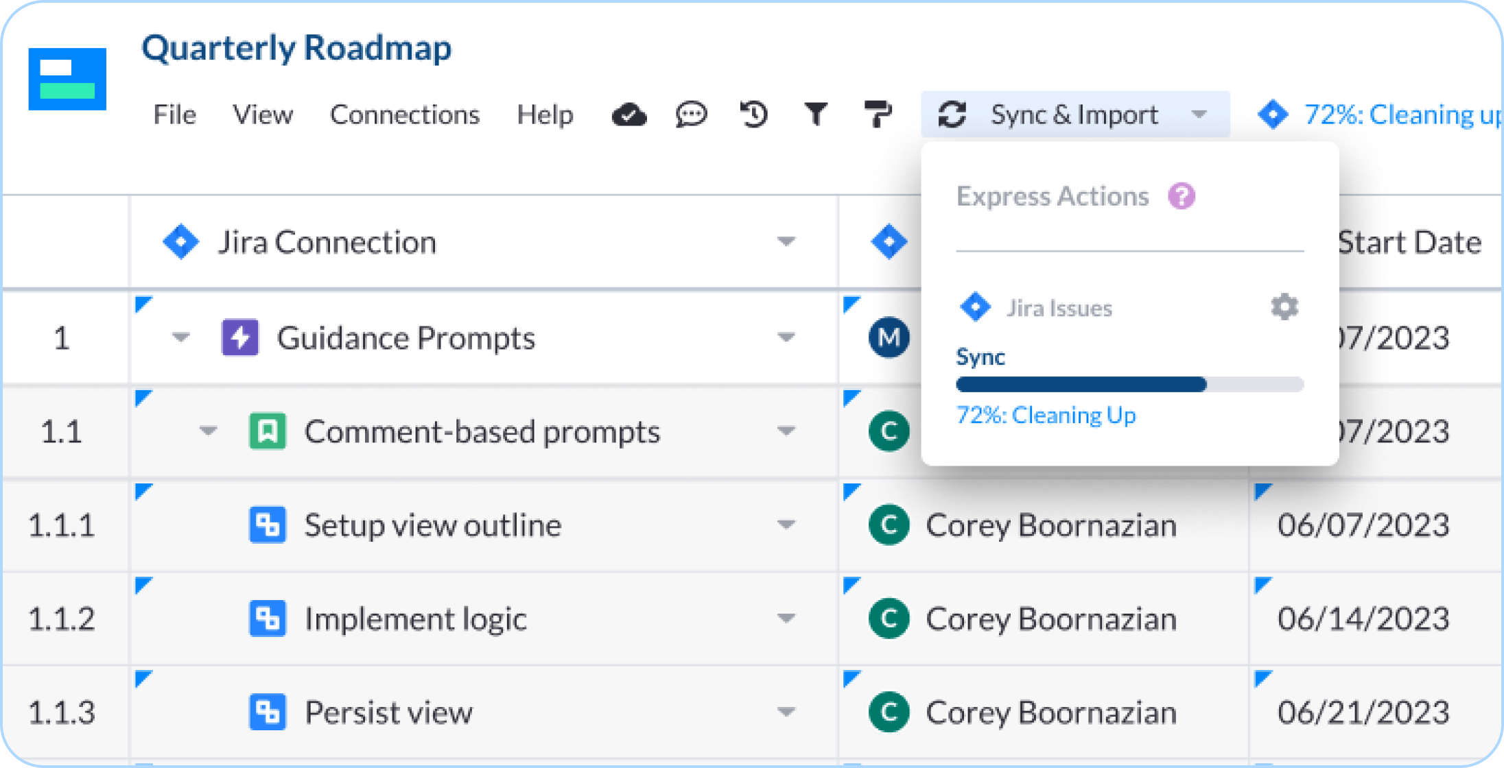Click the Persist view cell text
This screenshot has height=768, width=1504.
coord(388,712)
